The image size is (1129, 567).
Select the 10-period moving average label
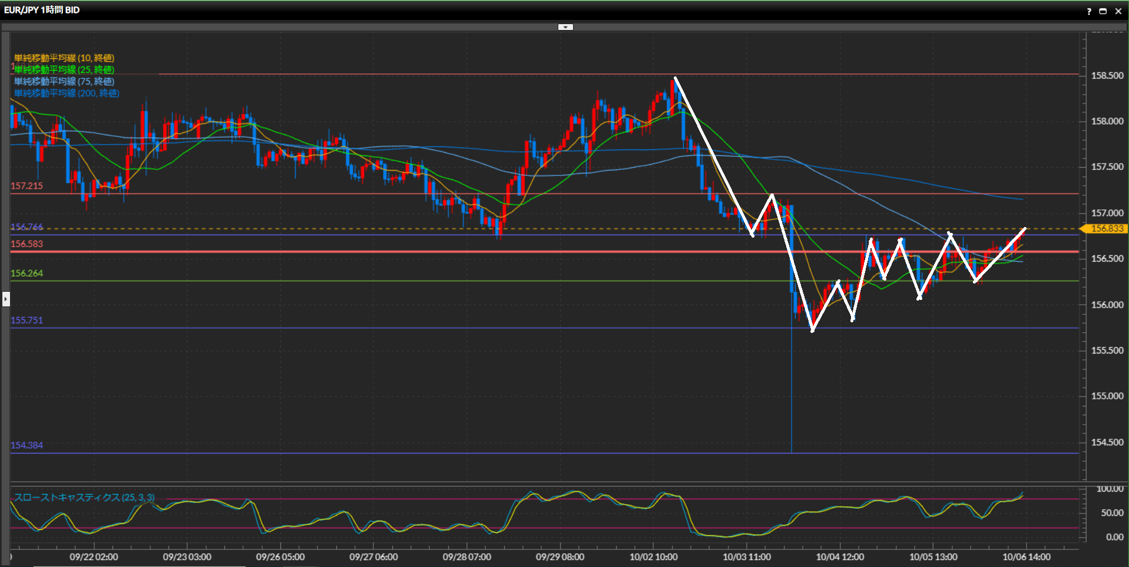click(64, 58)
